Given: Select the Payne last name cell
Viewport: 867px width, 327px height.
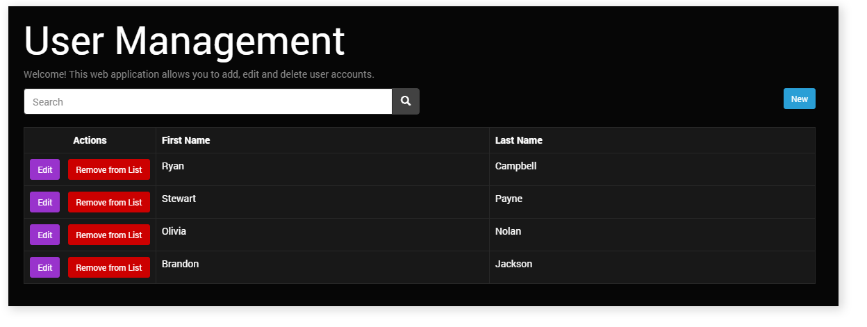Looking at the screenshot, I should (509, 199).
